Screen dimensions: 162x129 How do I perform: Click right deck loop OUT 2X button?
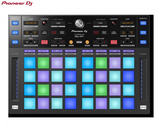click(131, 33)
